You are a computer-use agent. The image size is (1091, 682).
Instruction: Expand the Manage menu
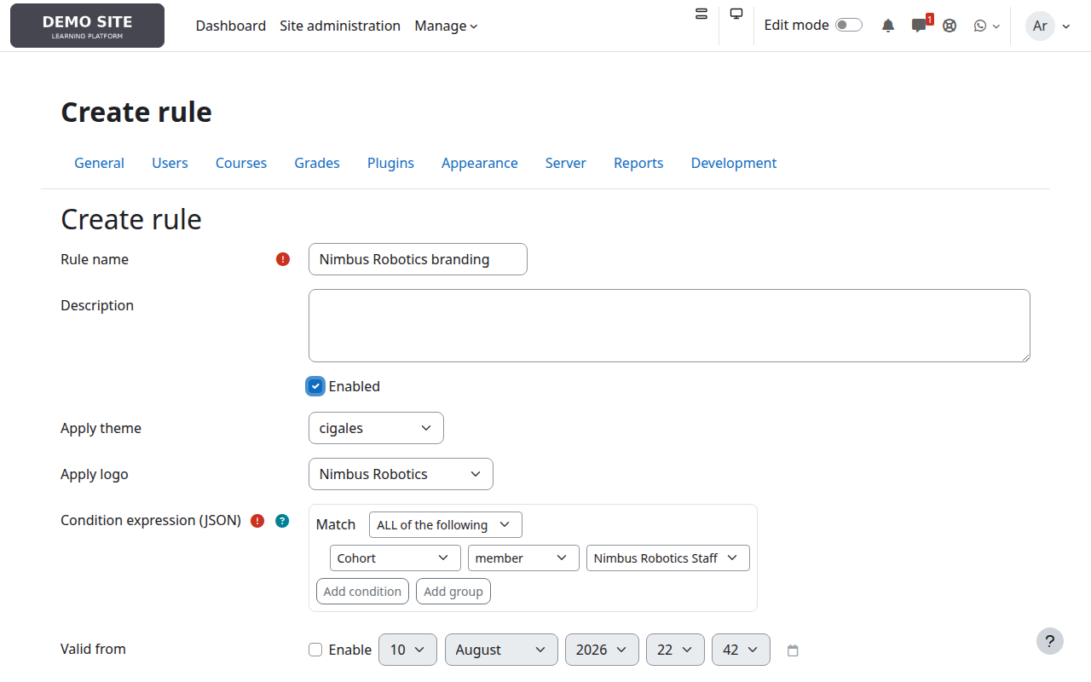pos(446,26)
